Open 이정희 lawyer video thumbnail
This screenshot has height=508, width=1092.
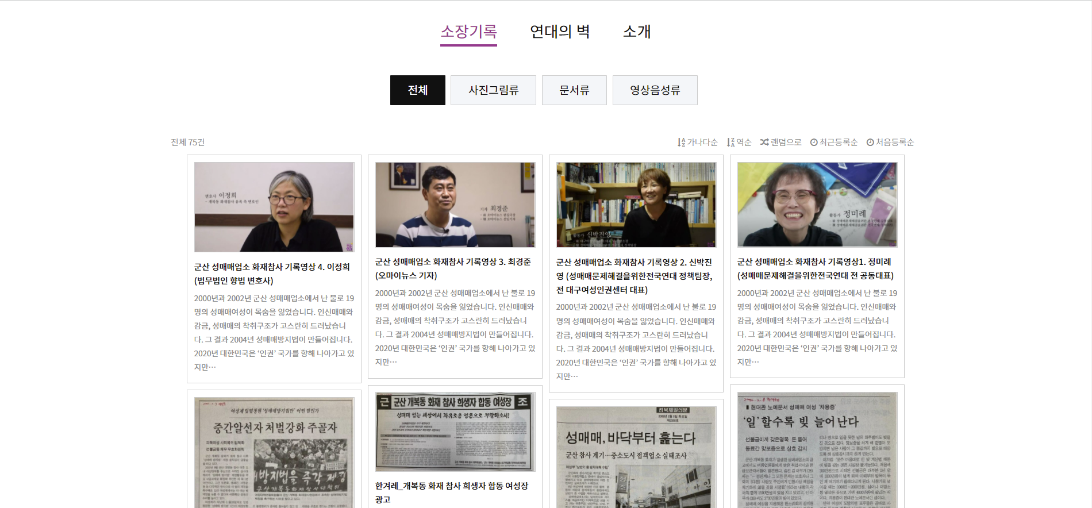[x=274, y=207]
